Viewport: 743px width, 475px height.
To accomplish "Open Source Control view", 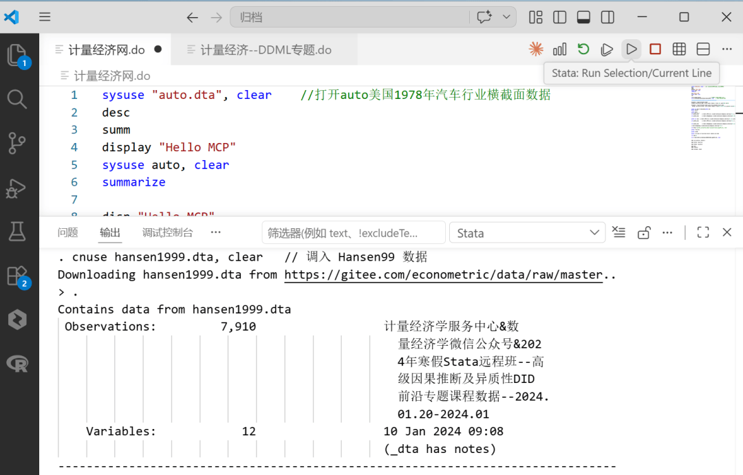I will point(17,143).
